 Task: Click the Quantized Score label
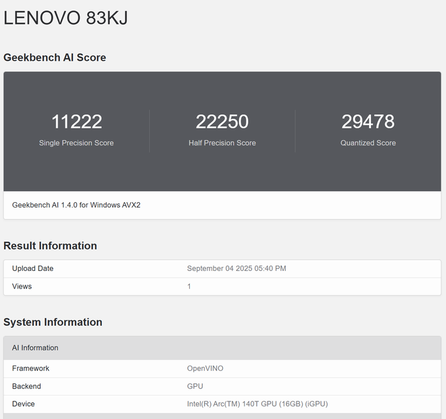(x=368, y=143)
